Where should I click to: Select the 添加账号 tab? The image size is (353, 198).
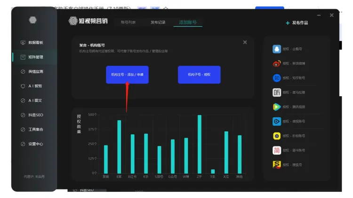[188, 22]
